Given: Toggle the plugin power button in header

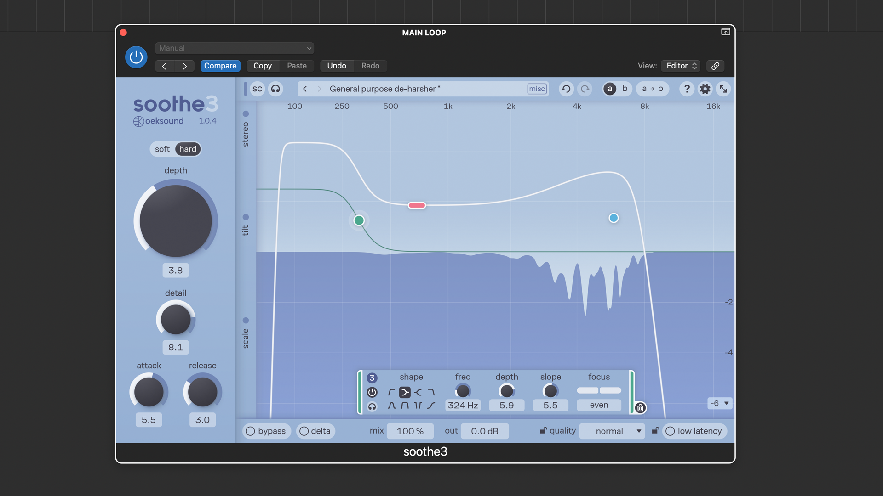Looking at the screenshot, I should (x=136, y=57).
